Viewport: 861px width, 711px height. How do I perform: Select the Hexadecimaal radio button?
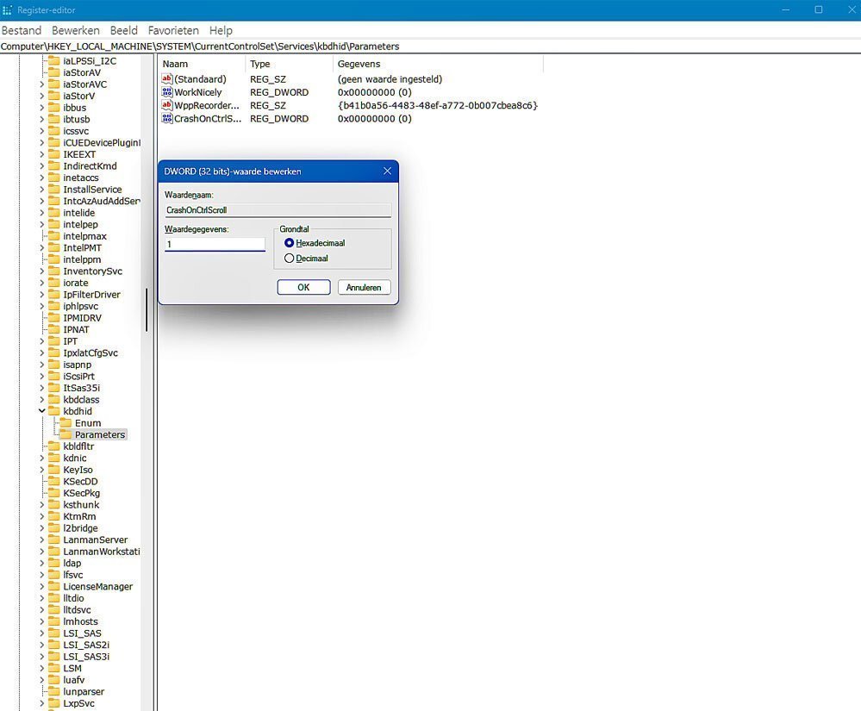click(x=290, y=243)
